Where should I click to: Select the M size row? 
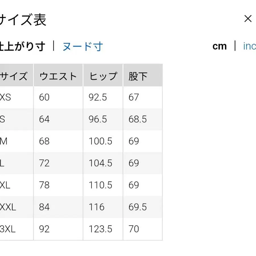pos(5,141)
